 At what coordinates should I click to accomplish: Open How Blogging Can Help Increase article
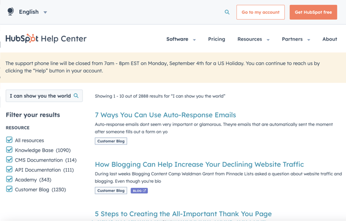[199, 164]
